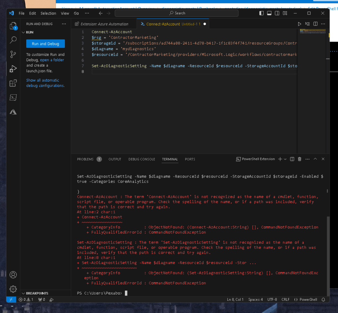The height and width of the screenshot is (313, 338).
Task: Open the Search view in activity bar
Action: tap(13, 40)
